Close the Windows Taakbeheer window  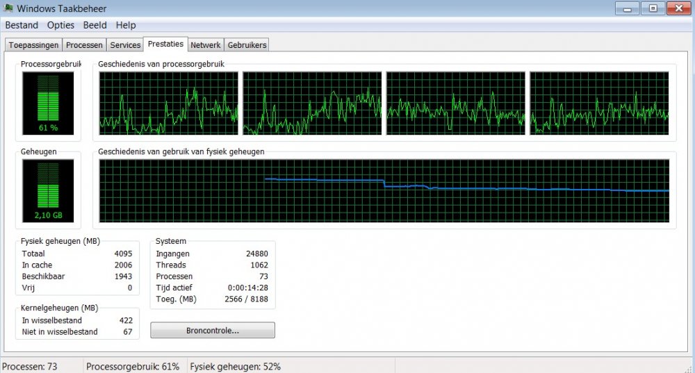[x=678, y=8]
